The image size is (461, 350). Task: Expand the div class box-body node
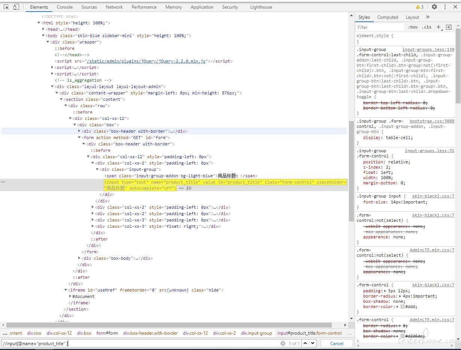79,258
